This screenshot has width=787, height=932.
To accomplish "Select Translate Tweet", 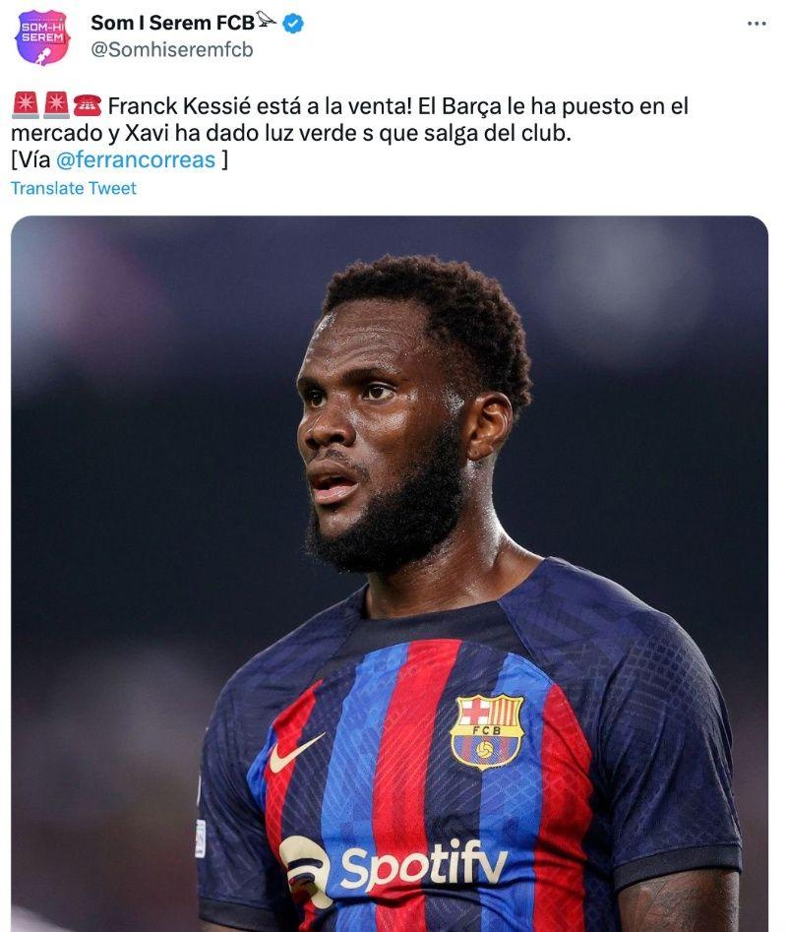I will click(x=74, y=188).
